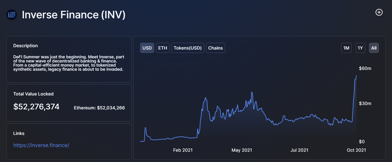Click the Links heading

click(x=19, y=133)
